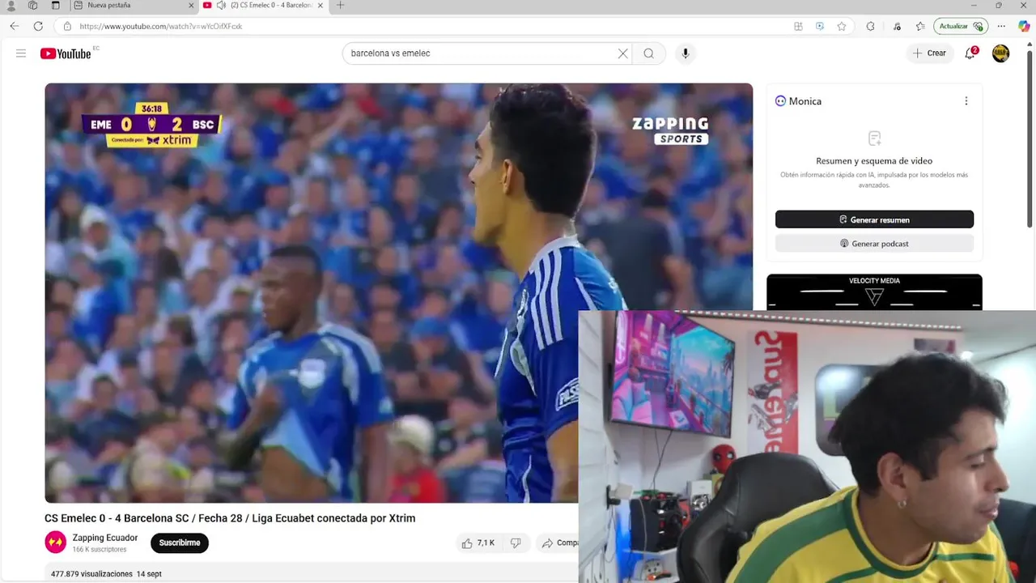This screenshot has height=583, width=1036.
Task: Click the video title CS Emelec 0 - 4 Barcelona SC
Action: tap(230, 518)
